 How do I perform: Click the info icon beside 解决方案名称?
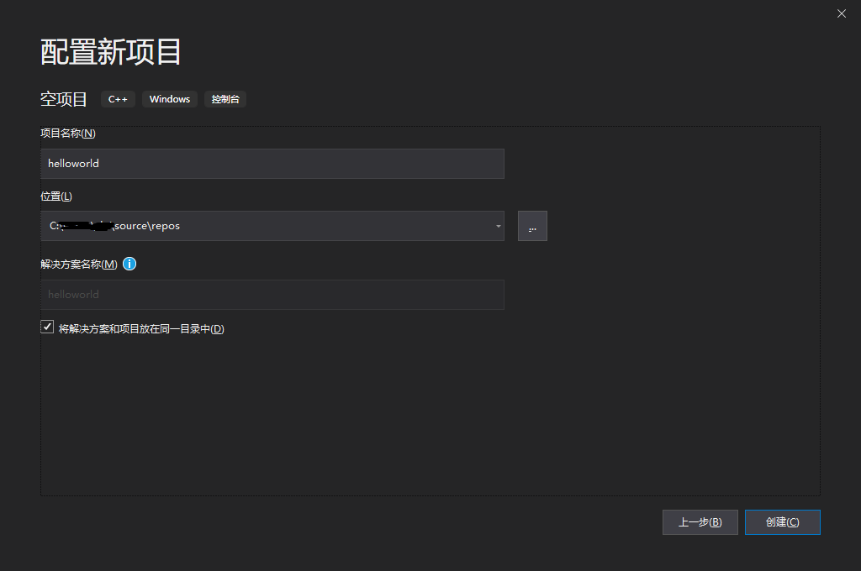point(129,264)
